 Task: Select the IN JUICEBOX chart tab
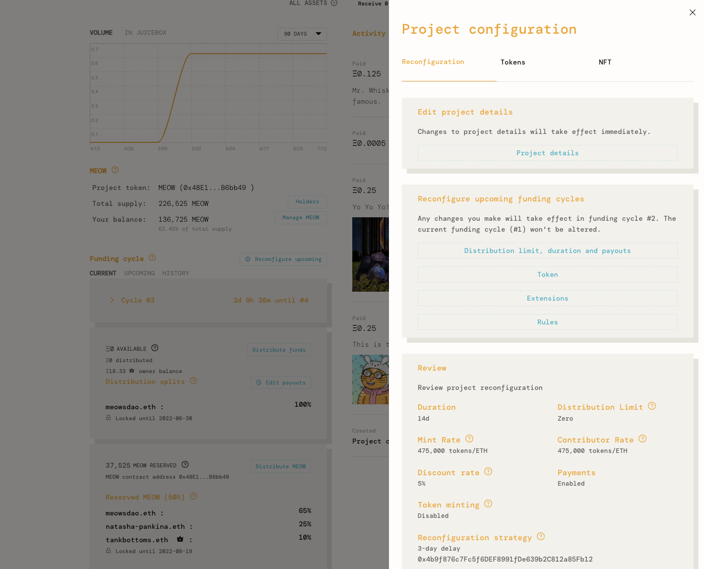145,33
